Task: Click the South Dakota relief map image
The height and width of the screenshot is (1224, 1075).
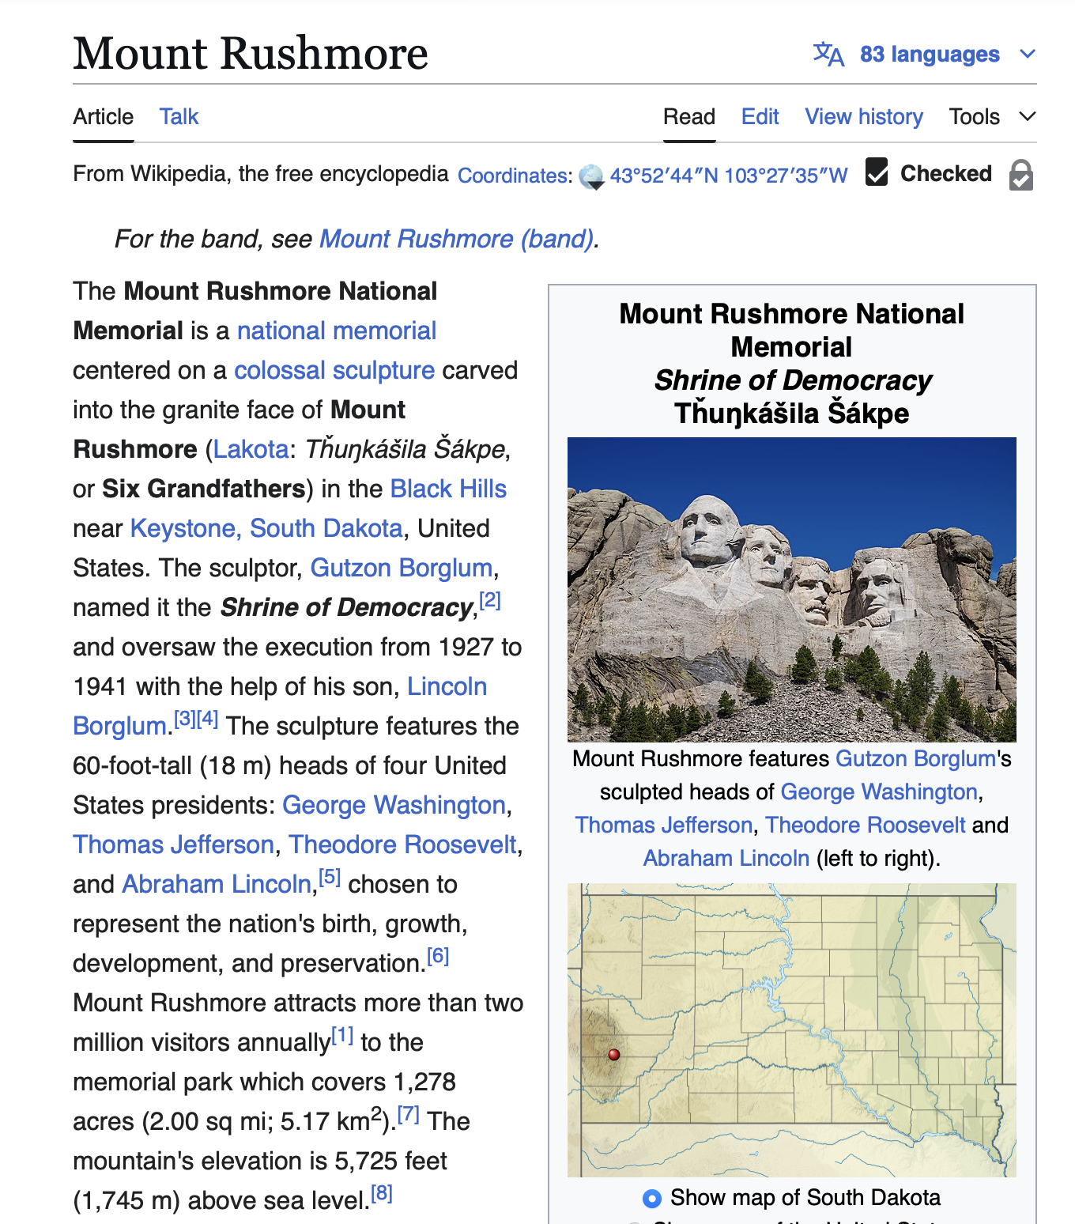Action: click(x=791, y=1029)
